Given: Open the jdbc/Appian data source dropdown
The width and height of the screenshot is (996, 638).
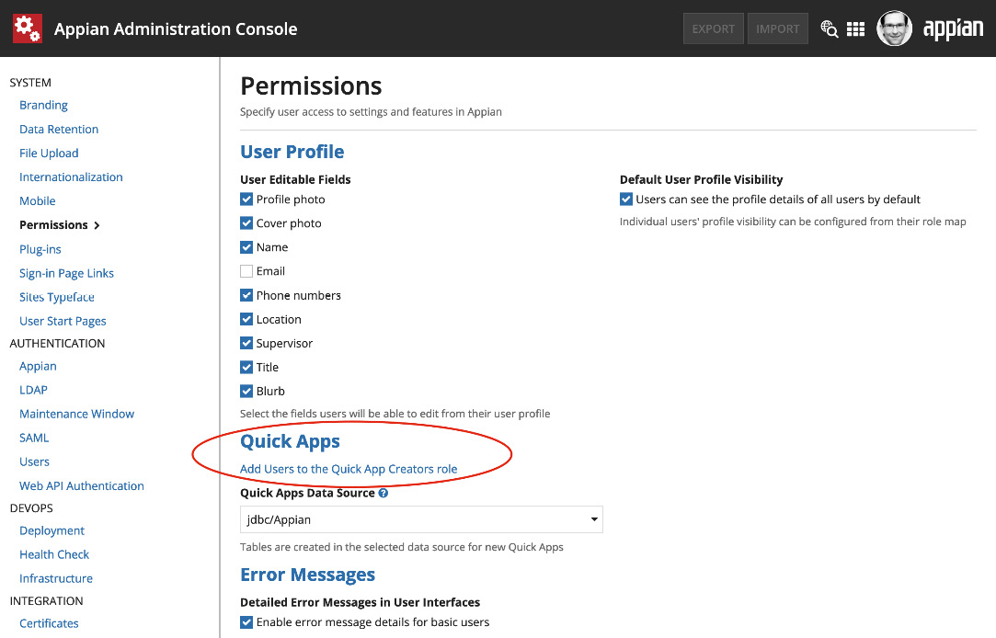Looking at the screenshot, I should 421,519.
